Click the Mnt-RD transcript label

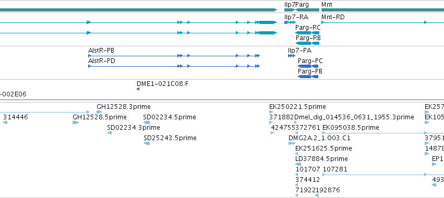[333, 17]
